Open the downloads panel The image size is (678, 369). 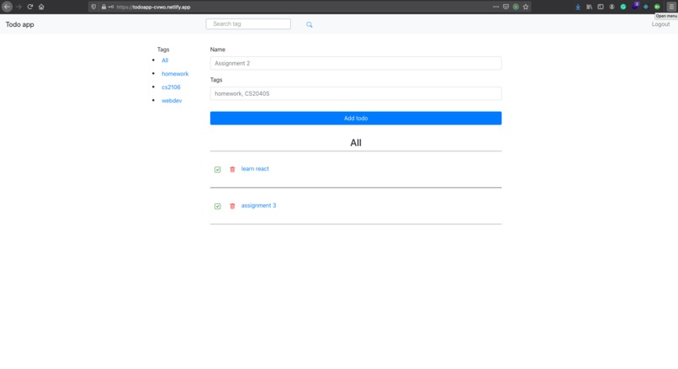(x=578, y=7)
